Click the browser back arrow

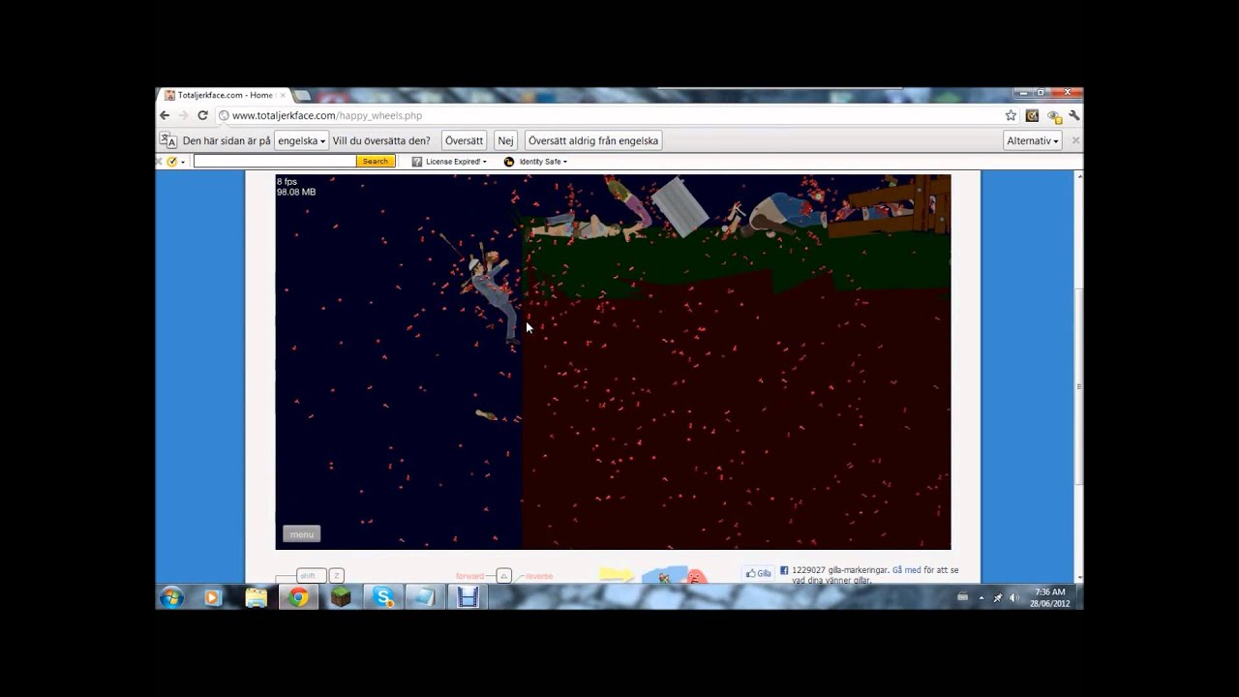pos(165,115)
